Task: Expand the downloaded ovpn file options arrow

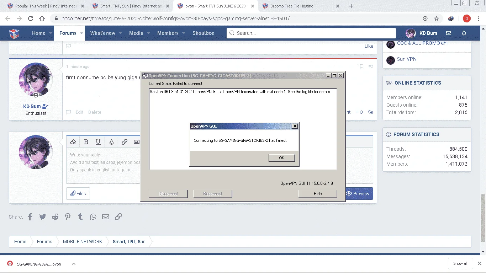Action: coord(73,264)
